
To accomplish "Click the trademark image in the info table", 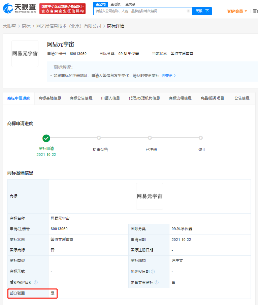I will click(x=150, y=196).
